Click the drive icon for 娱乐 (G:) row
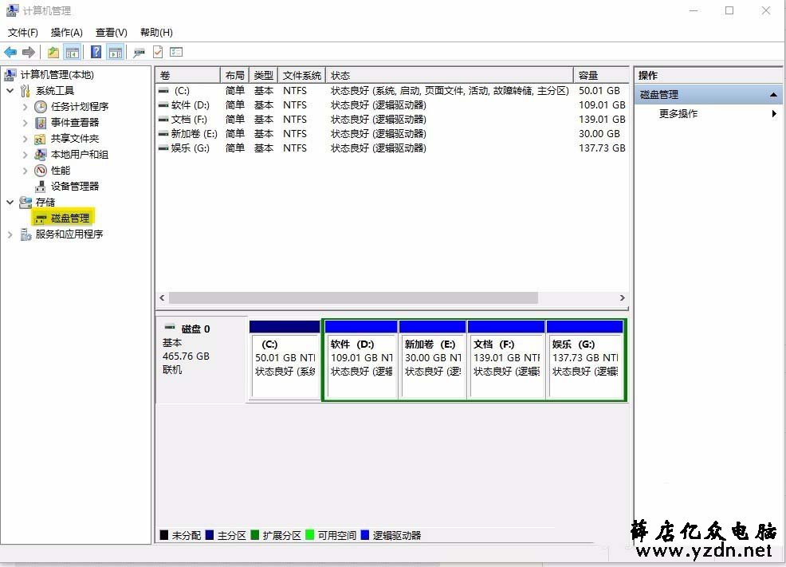786x567 pixels. tap(163, 148)
